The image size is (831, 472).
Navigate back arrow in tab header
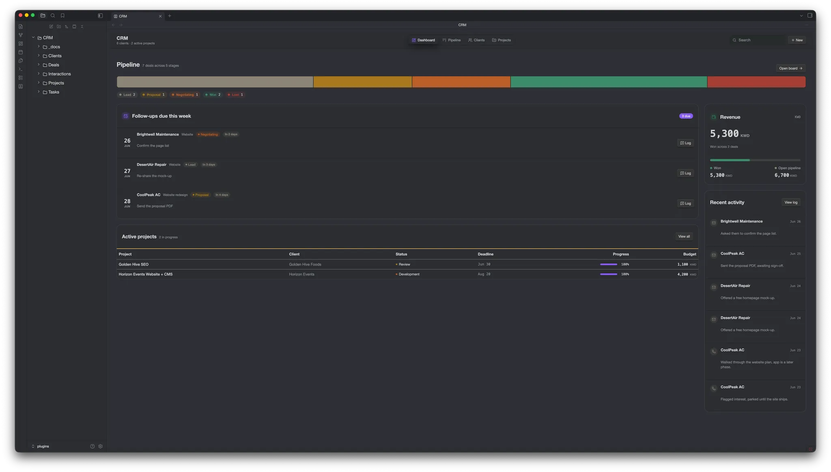click(x=114, y=25)
